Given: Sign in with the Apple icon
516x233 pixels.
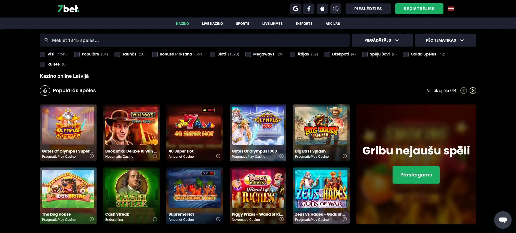Looking at the screenshot, I should point(322,9).
